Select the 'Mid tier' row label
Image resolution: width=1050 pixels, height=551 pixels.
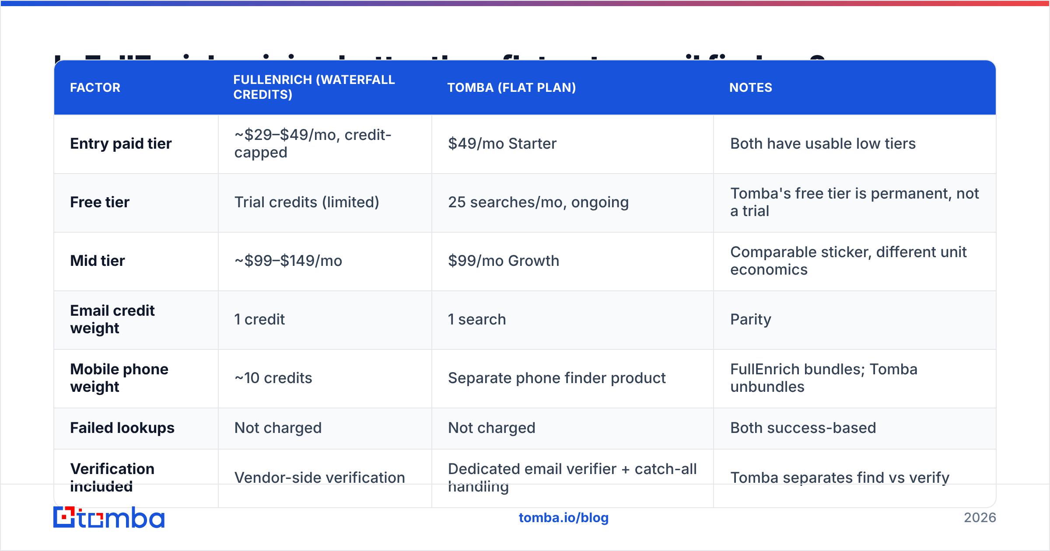click(98, 261)
